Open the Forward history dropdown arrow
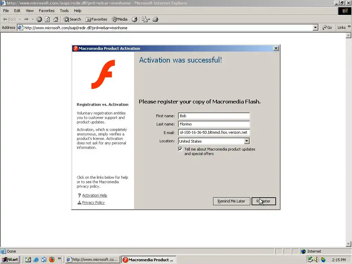The height and width of the screenshot is (264, 352). 33,20
